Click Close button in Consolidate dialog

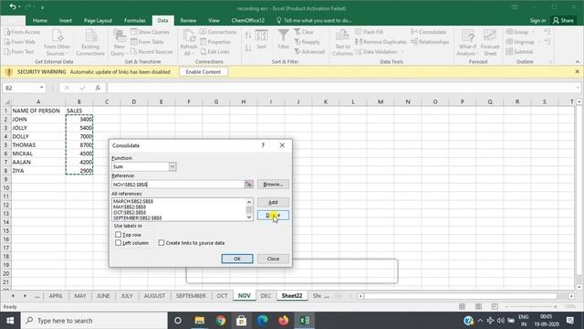pyautogui.click(x=273, y=259)
